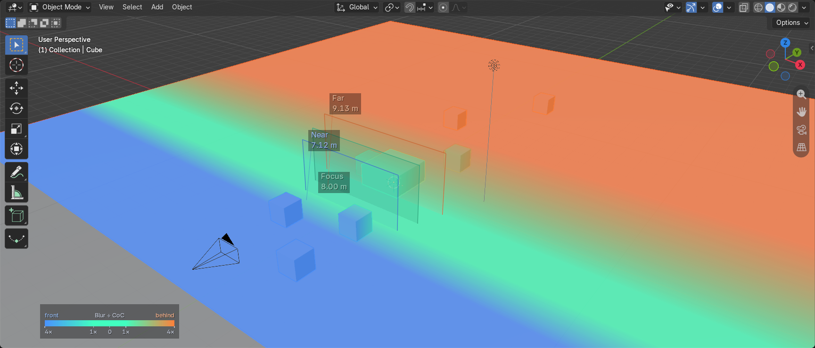Screen dimensions: 815x348
Task: Open the Object menu
Action: pos(182,7)
